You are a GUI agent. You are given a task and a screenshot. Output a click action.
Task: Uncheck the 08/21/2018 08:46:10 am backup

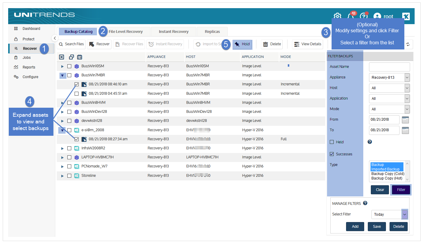77,84
